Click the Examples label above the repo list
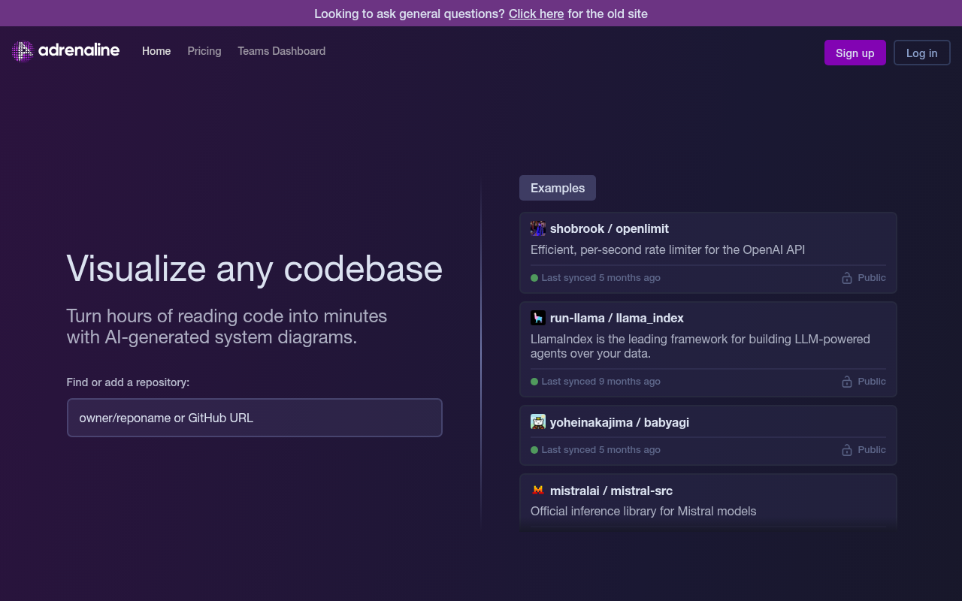 pyautogui.click(x=557, y=187)
